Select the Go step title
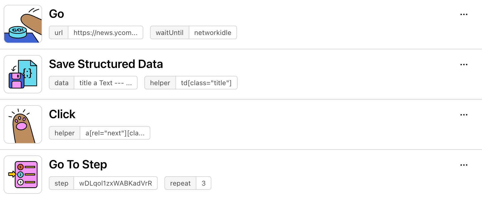Screen dimensions: 482x198 (x=56, y=14)
